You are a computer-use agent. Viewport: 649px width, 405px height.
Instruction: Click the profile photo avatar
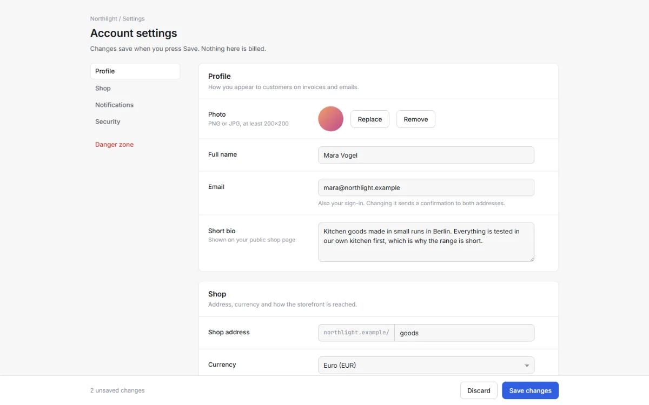point(331,119)
